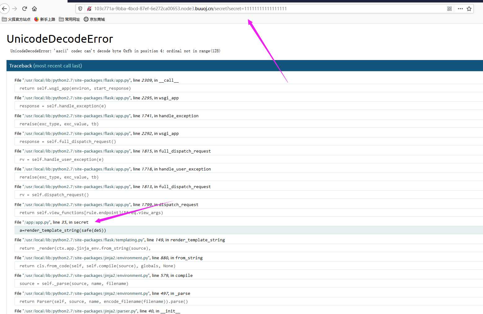Select the environment.py line 497 _parse frame
Image resolution: width=483 pixels, height=314 pixels.
coord(102,293)
